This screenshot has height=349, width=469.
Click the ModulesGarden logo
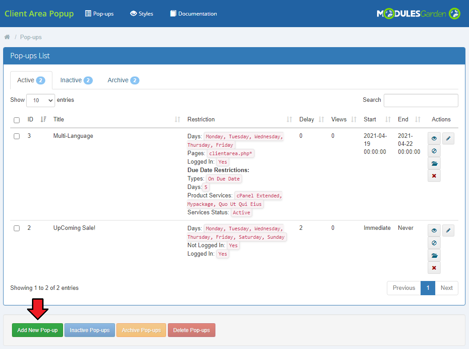[x=418, y=13]
